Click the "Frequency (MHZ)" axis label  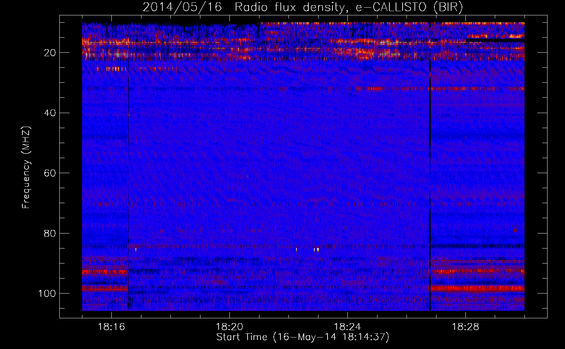27,168
